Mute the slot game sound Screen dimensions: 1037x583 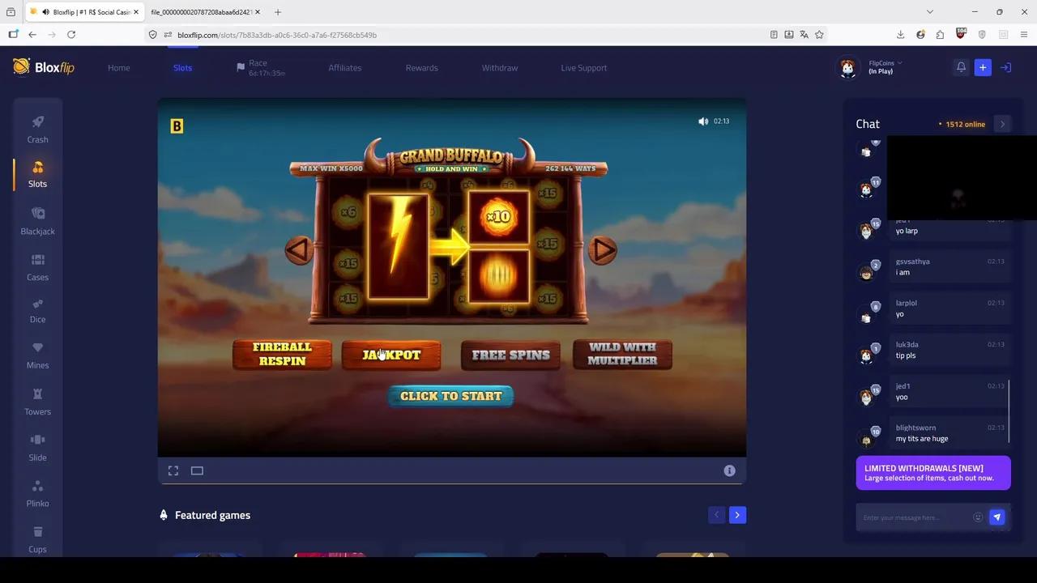point(703,121)
